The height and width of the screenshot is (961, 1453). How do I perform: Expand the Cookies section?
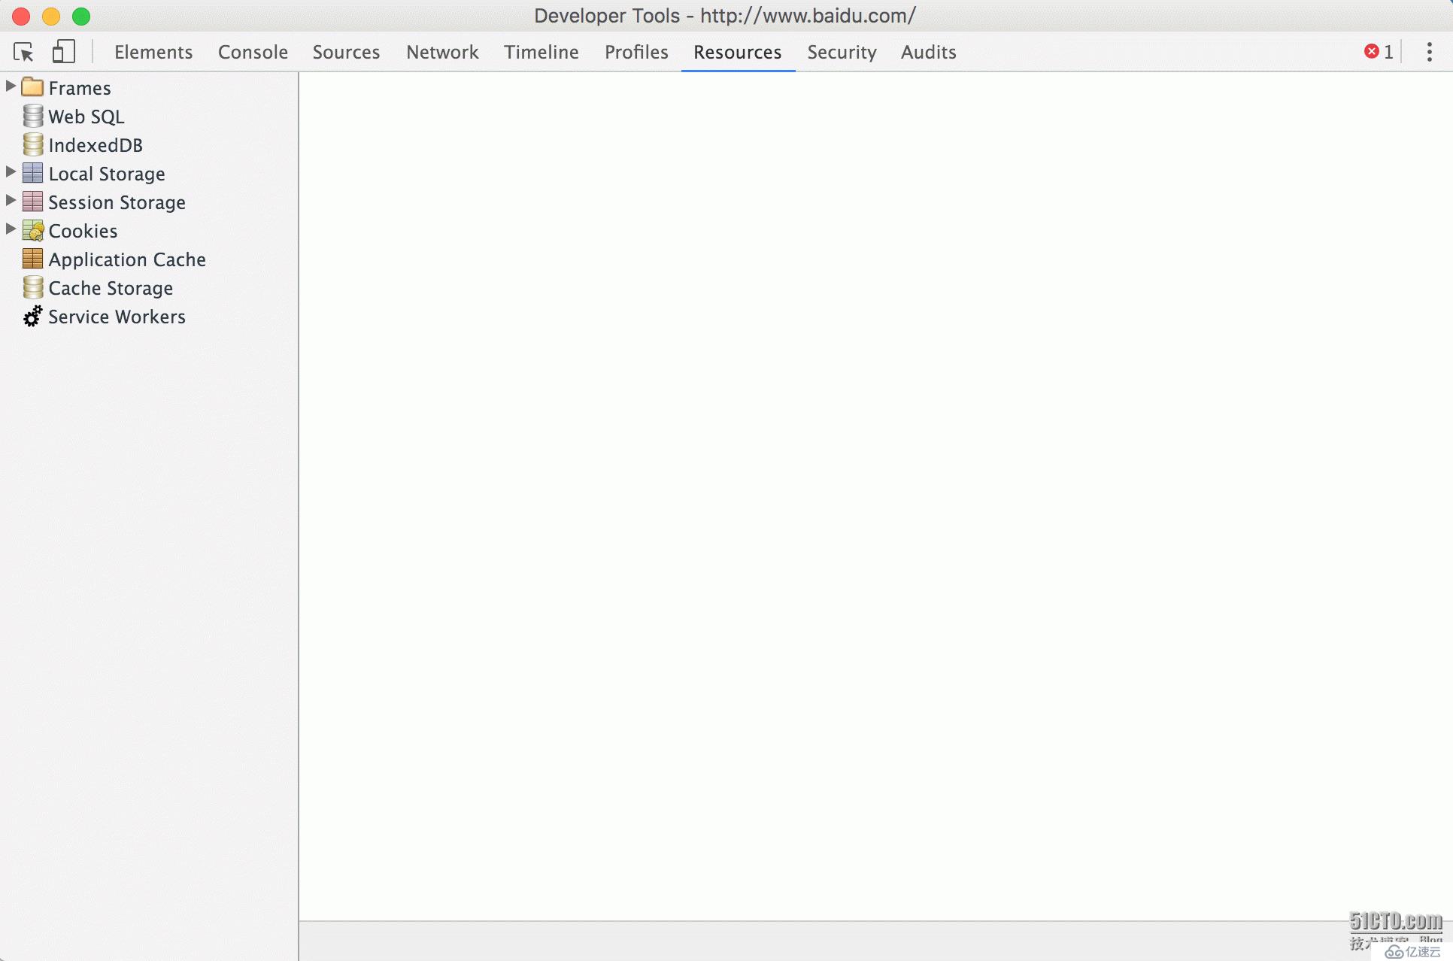[8, 229]
